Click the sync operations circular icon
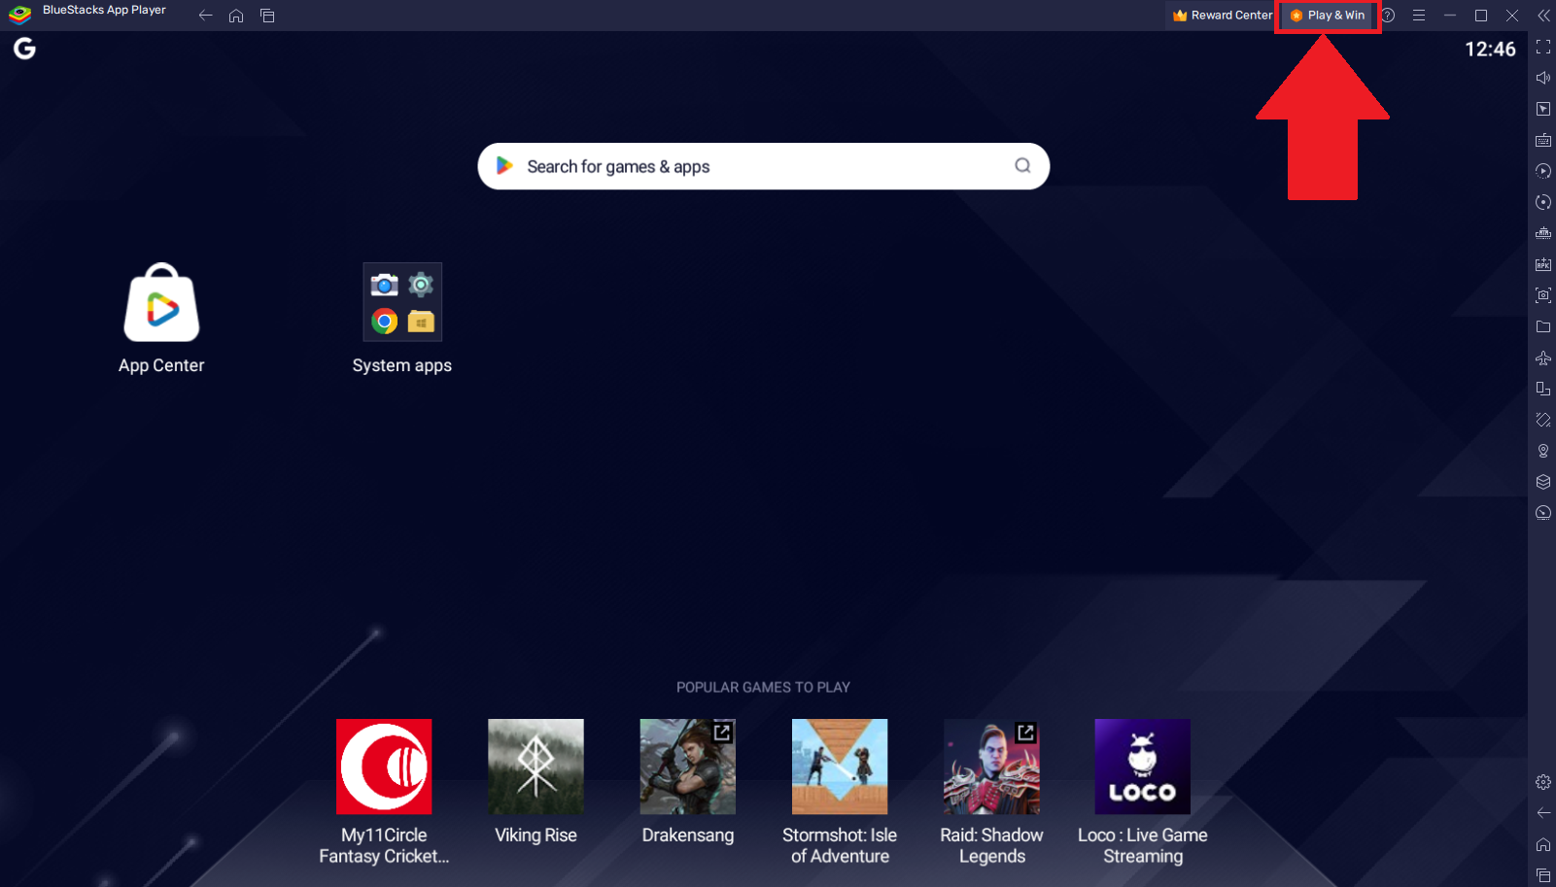Viewport: 1556px width, 887px height. pyautogui.click(x=1543, y=202)
